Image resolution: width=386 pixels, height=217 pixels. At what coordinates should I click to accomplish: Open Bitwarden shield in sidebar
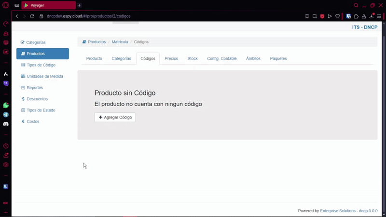point(6,187)
